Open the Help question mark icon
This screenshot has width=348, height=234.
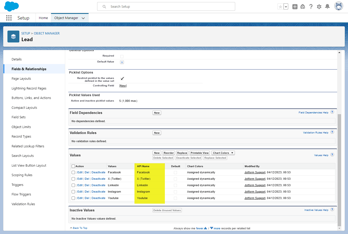(311, 7)
